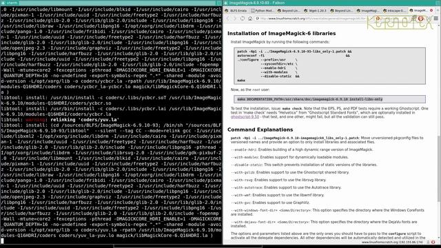Click the --sysconfdir=/etc option in the code box
Screen dimensions: 441x248
[277, 64]
